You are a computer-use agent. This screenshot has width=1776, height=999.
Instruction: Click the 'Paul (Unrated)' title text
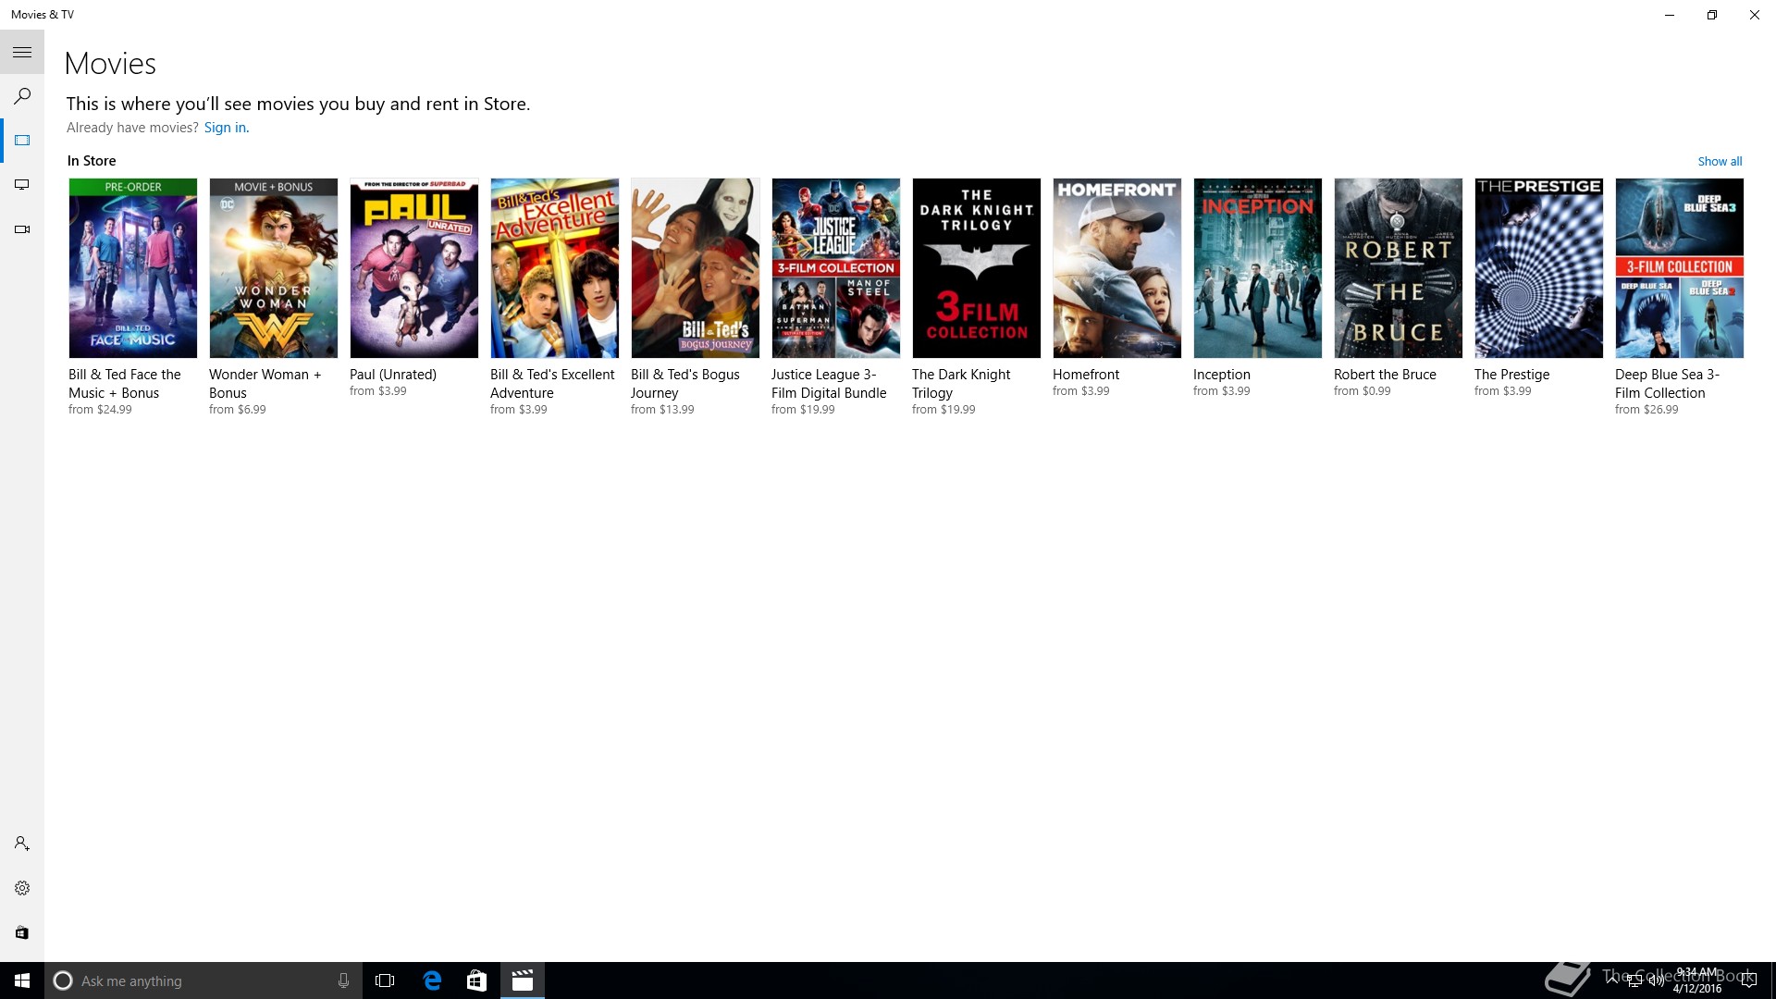(393, 375)
